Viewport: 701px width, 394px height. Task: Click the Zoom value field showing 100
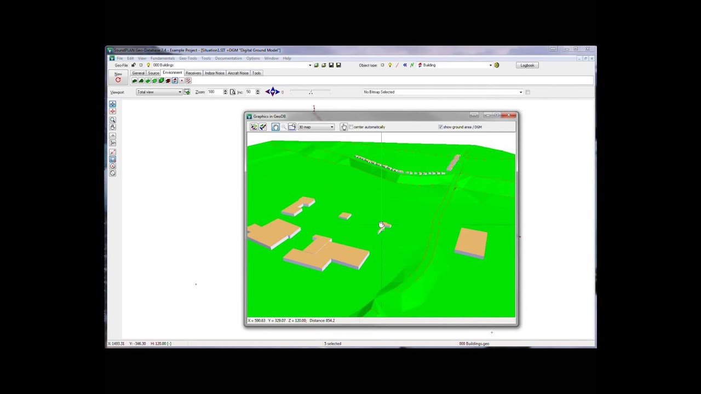click(215, 92)
